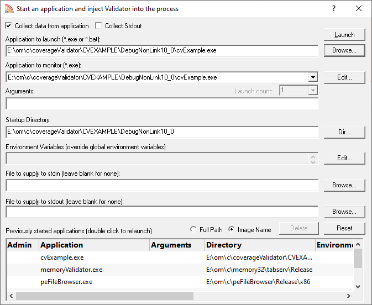This screenshot has width=372, height=305.
Task: Click the horizontal scrollbar thumb of the list
Action: [104, 296]
